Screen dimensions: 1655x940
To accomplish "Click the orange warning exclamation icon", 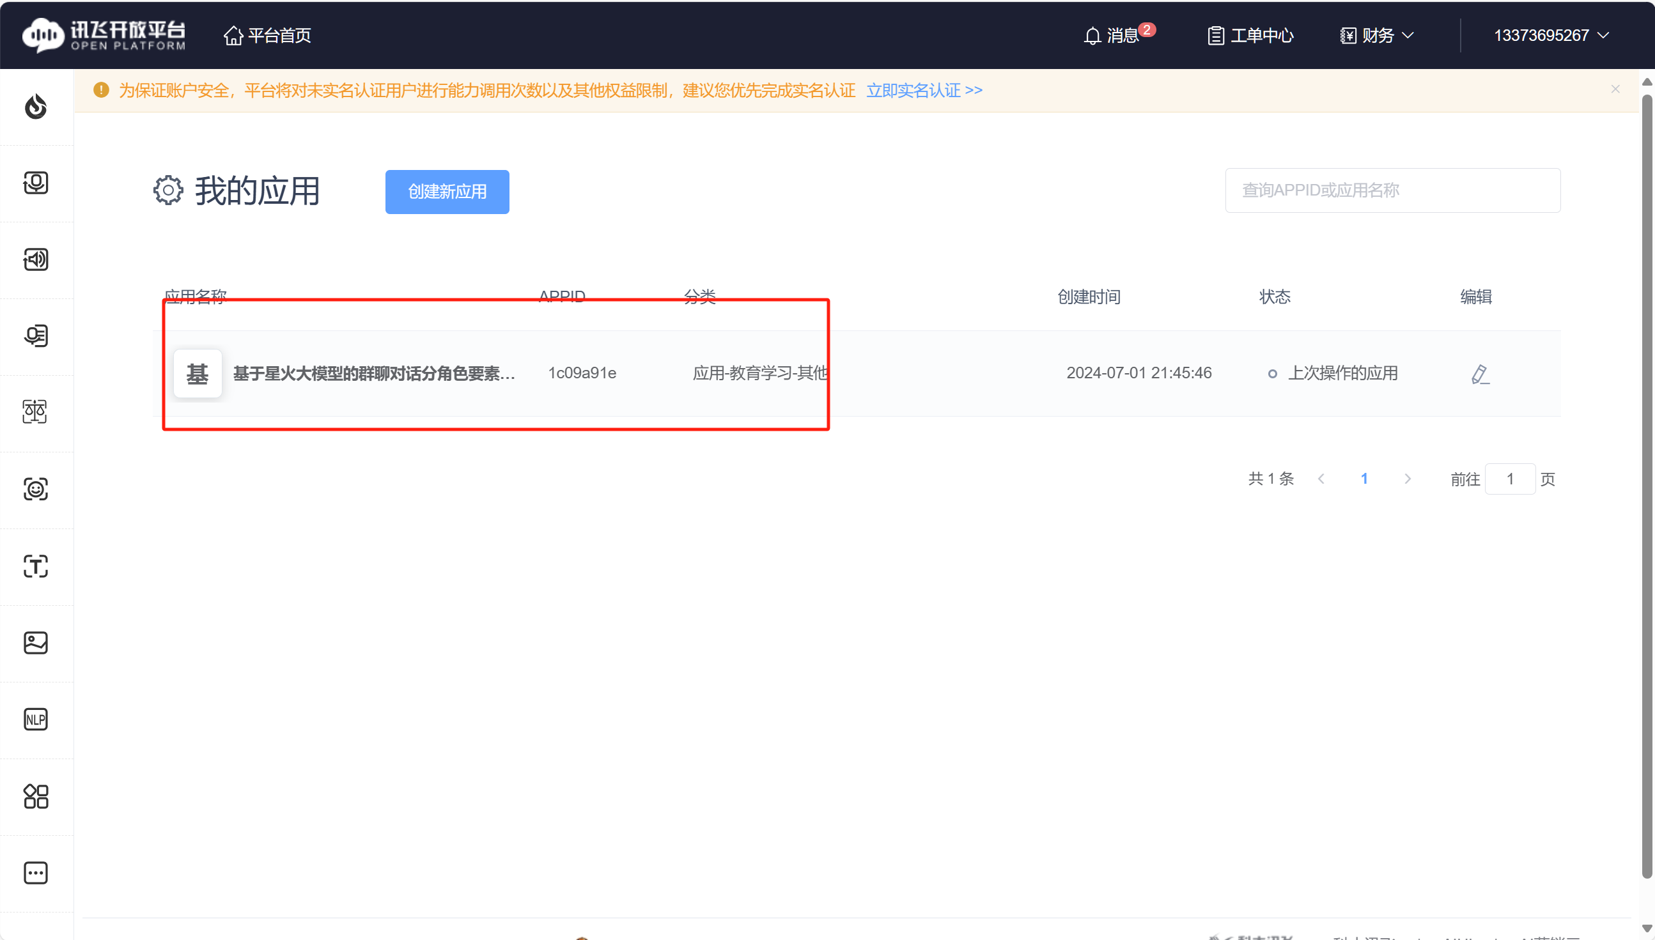I will (102, 89).
